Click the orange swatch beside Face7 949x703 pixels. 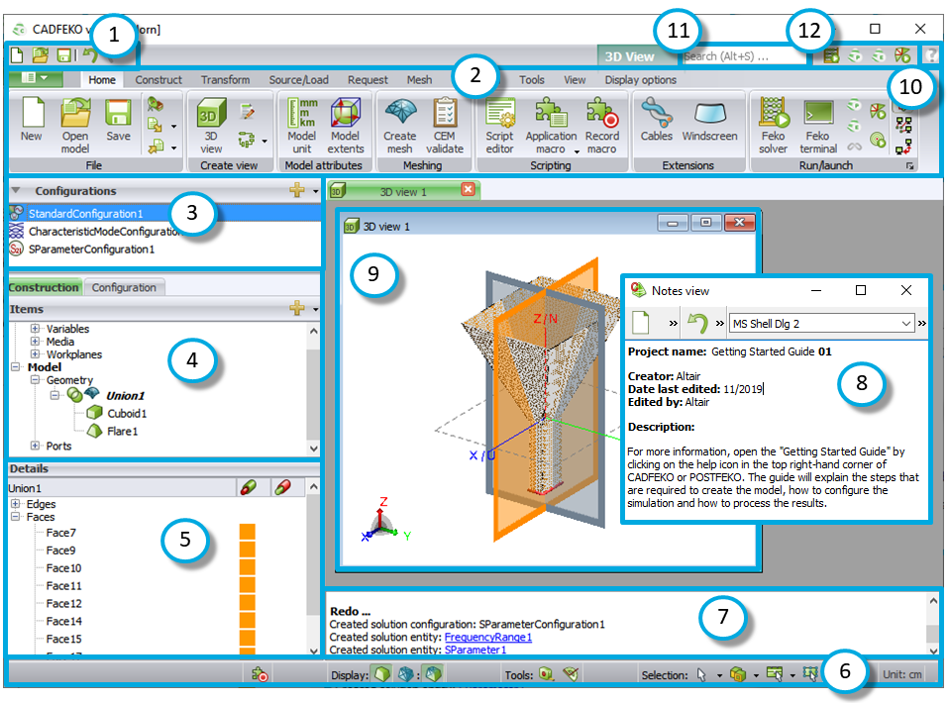(247, 533)
